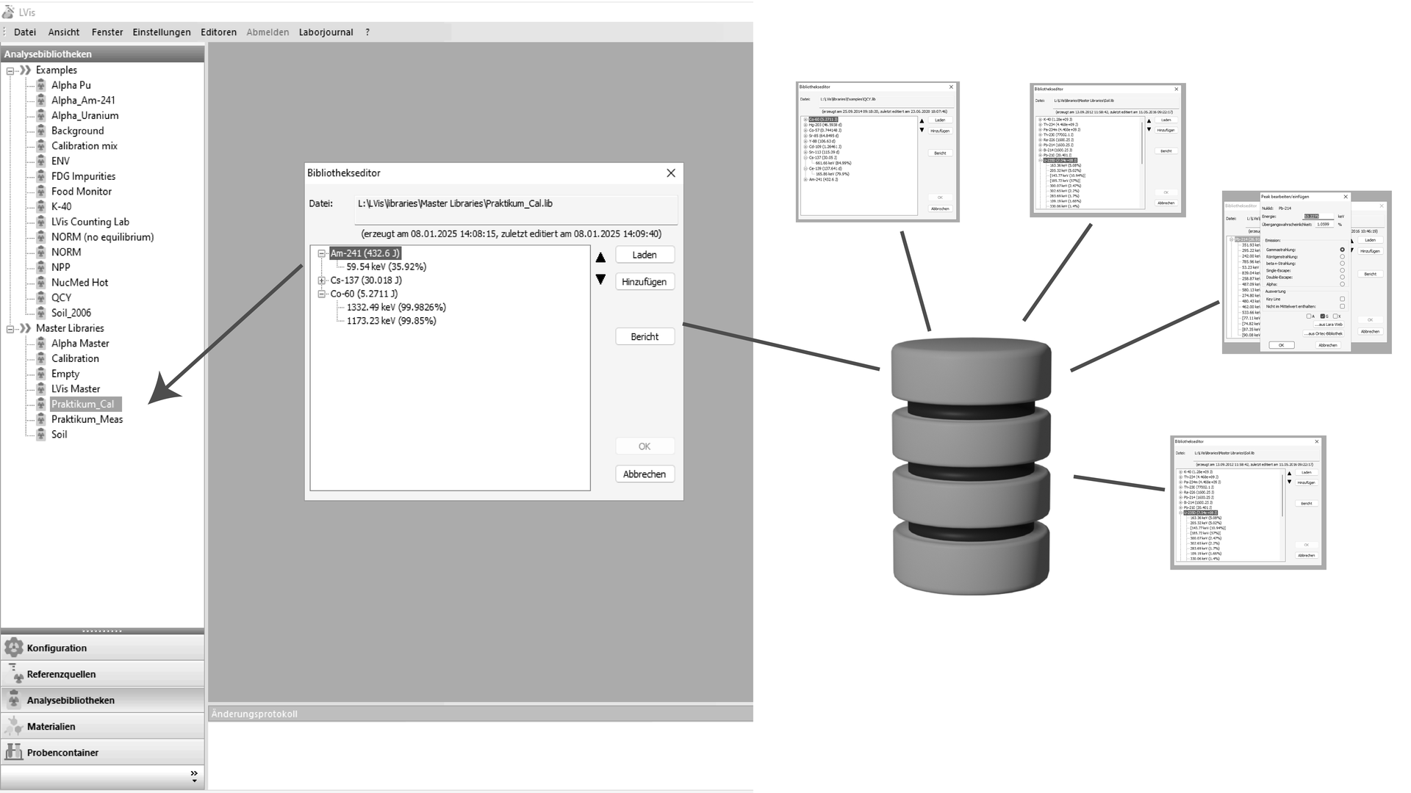Expand the Cs-137 nuclide node
Viewport: 1411px width, 793px height.
321,280
